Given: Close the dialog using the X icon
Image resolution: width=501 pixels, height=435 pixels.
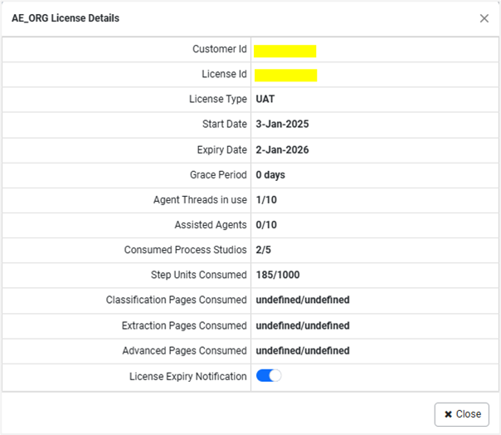Looking at the screenshot, I should click(484, 18).
